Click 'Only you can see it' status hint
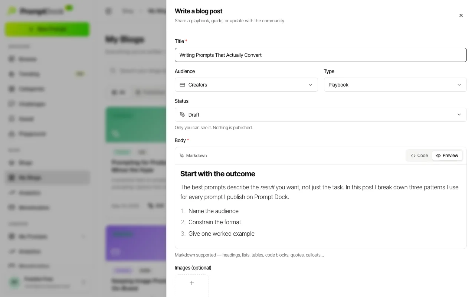 (x=214, y=128)
